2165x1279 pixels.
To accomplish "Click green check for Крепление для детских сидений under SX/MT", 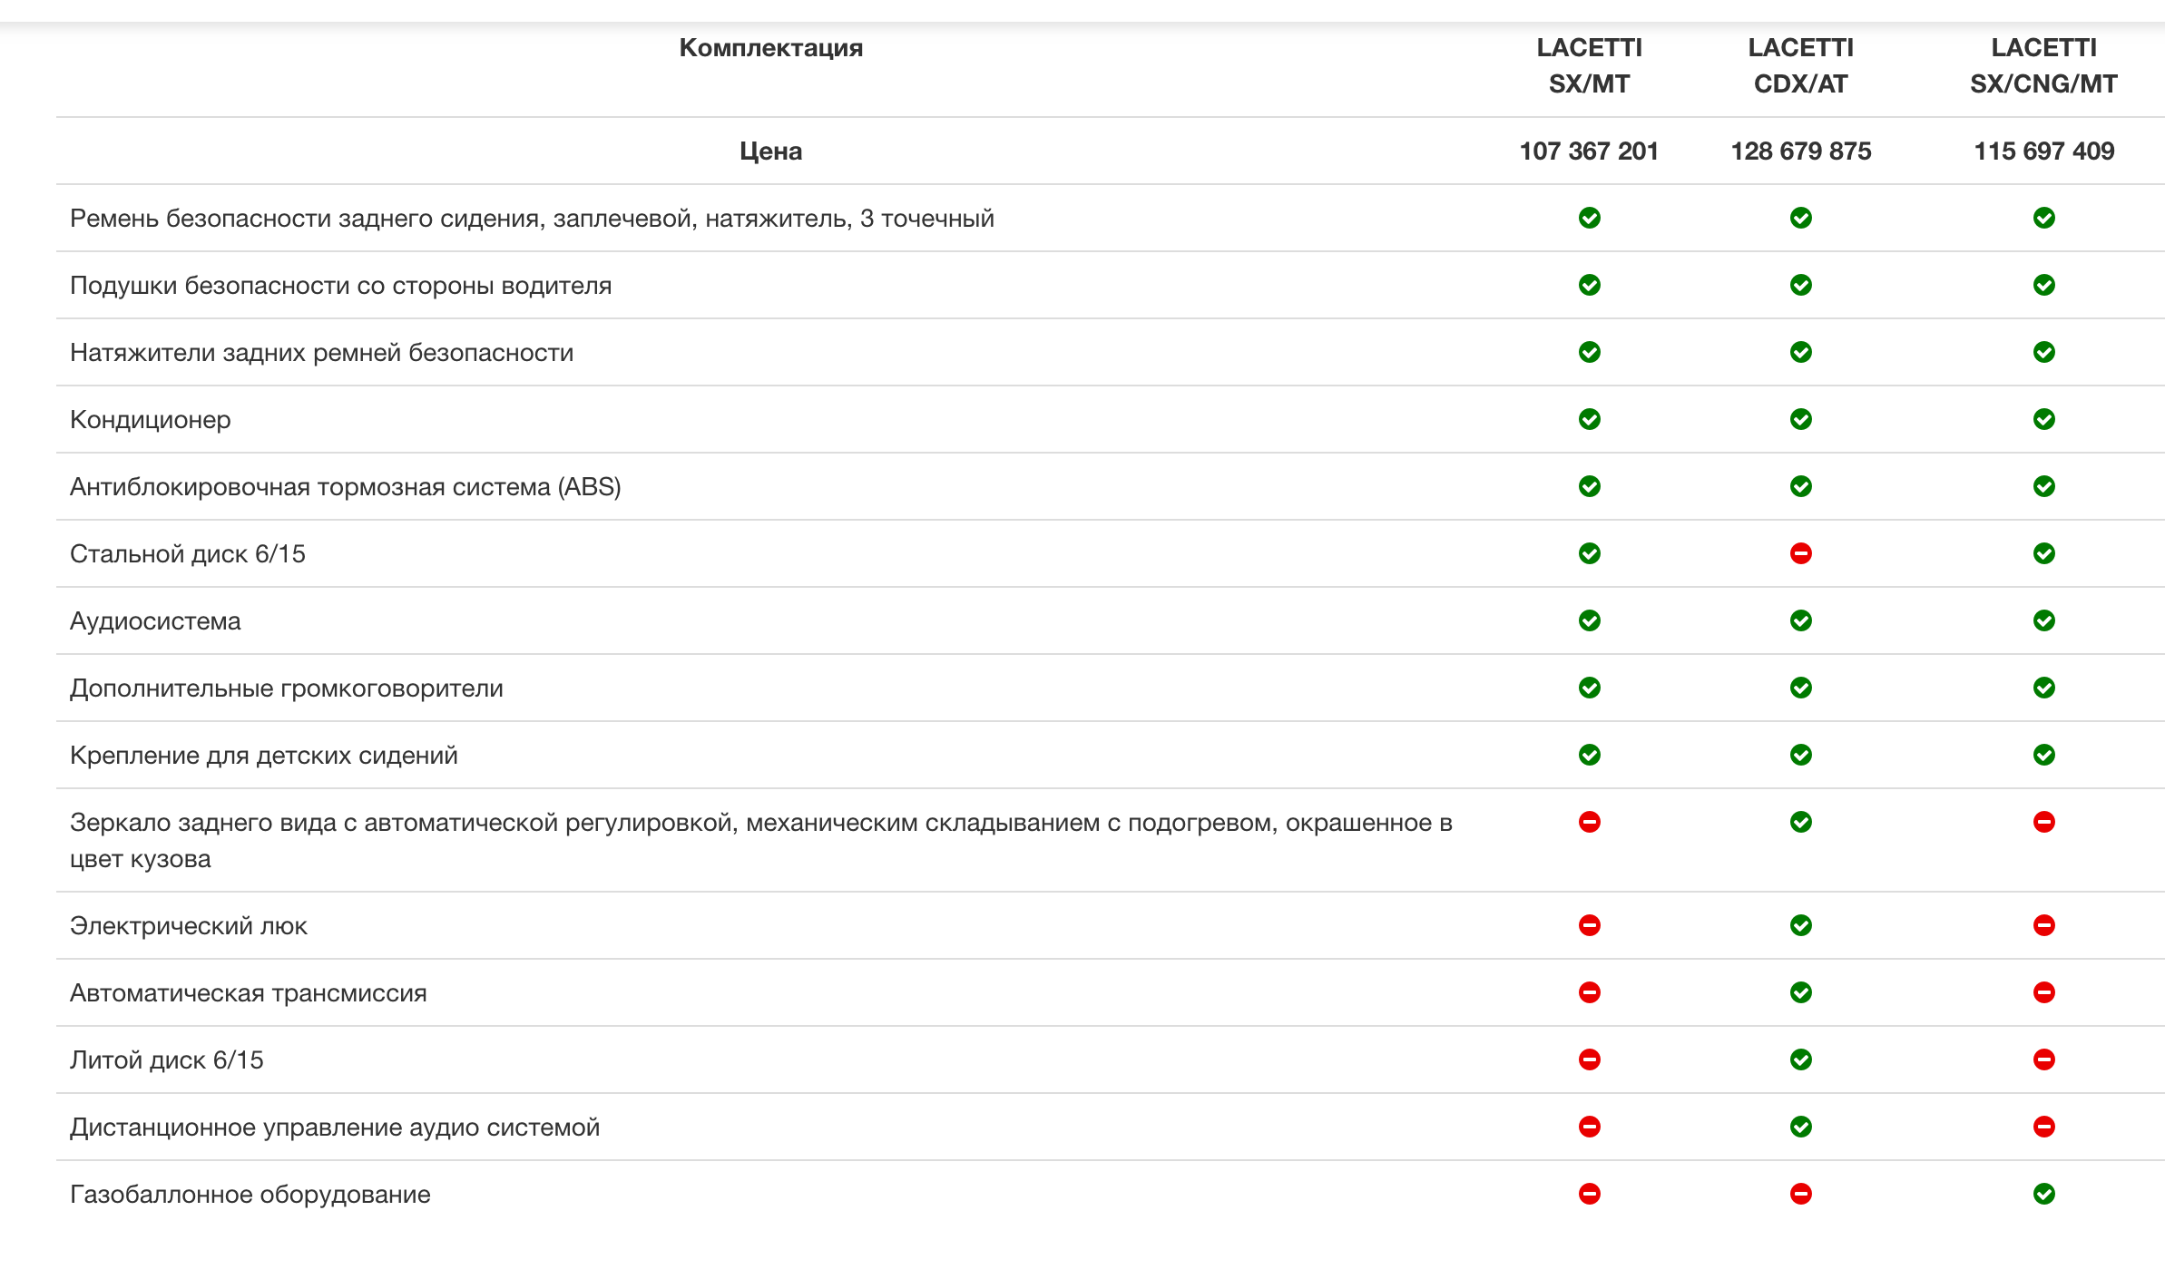I will click(x=1589, y=755).
